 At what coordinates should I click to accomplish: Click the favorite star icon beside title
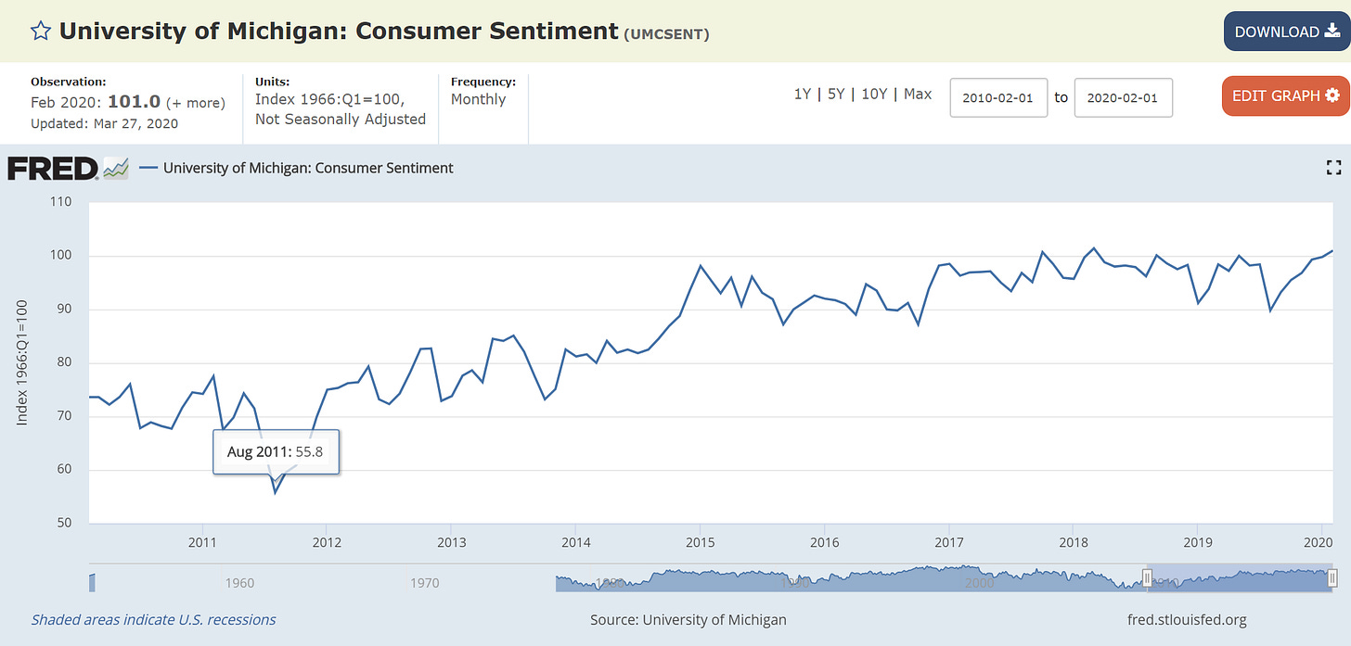(x=41, y=32)
